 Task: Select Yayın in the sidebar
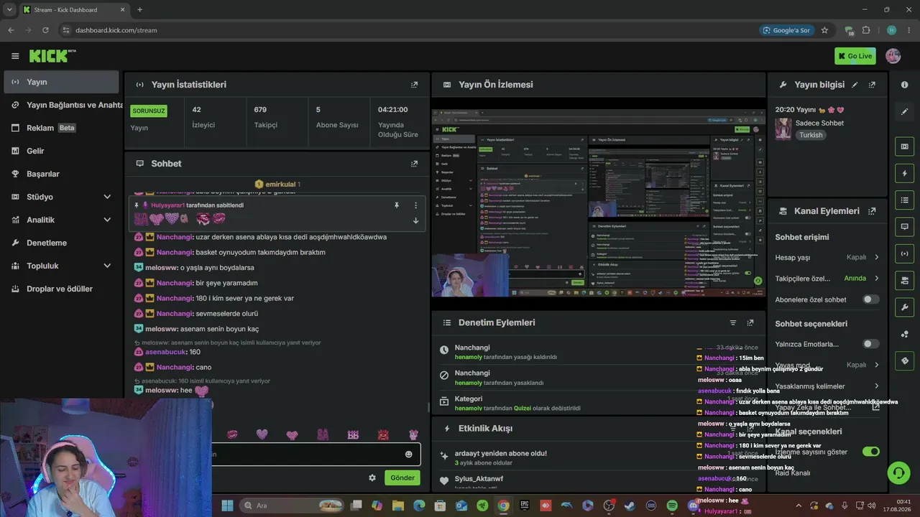(62, 82)
